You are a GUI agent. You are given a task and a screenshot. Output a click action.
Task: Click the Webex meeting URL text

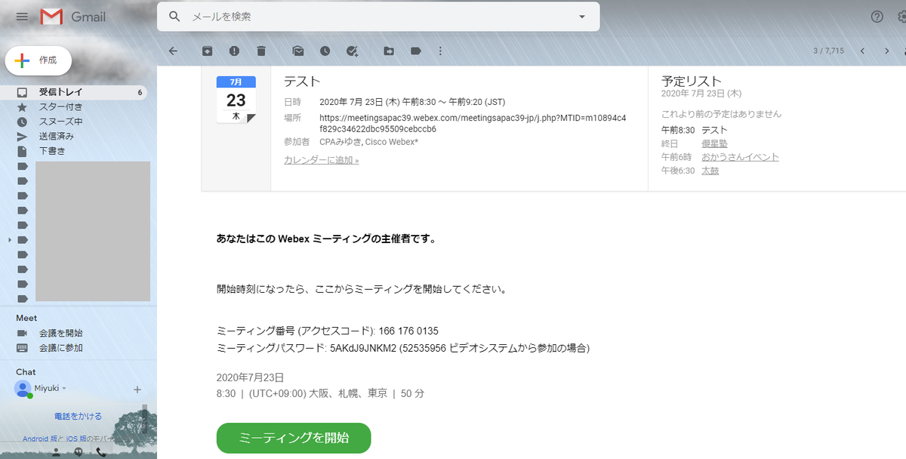(473, 123)
